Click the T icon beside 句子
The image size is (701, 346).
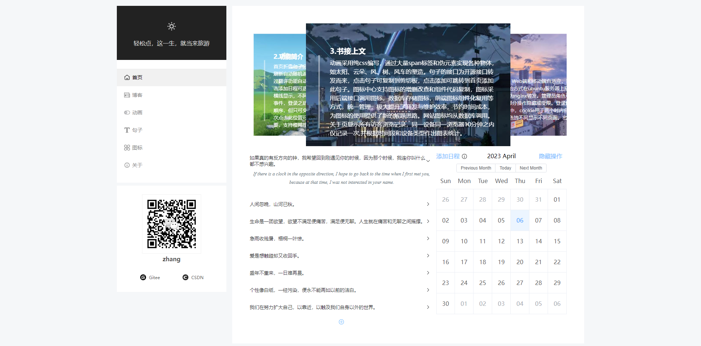[x=127, y=130]
